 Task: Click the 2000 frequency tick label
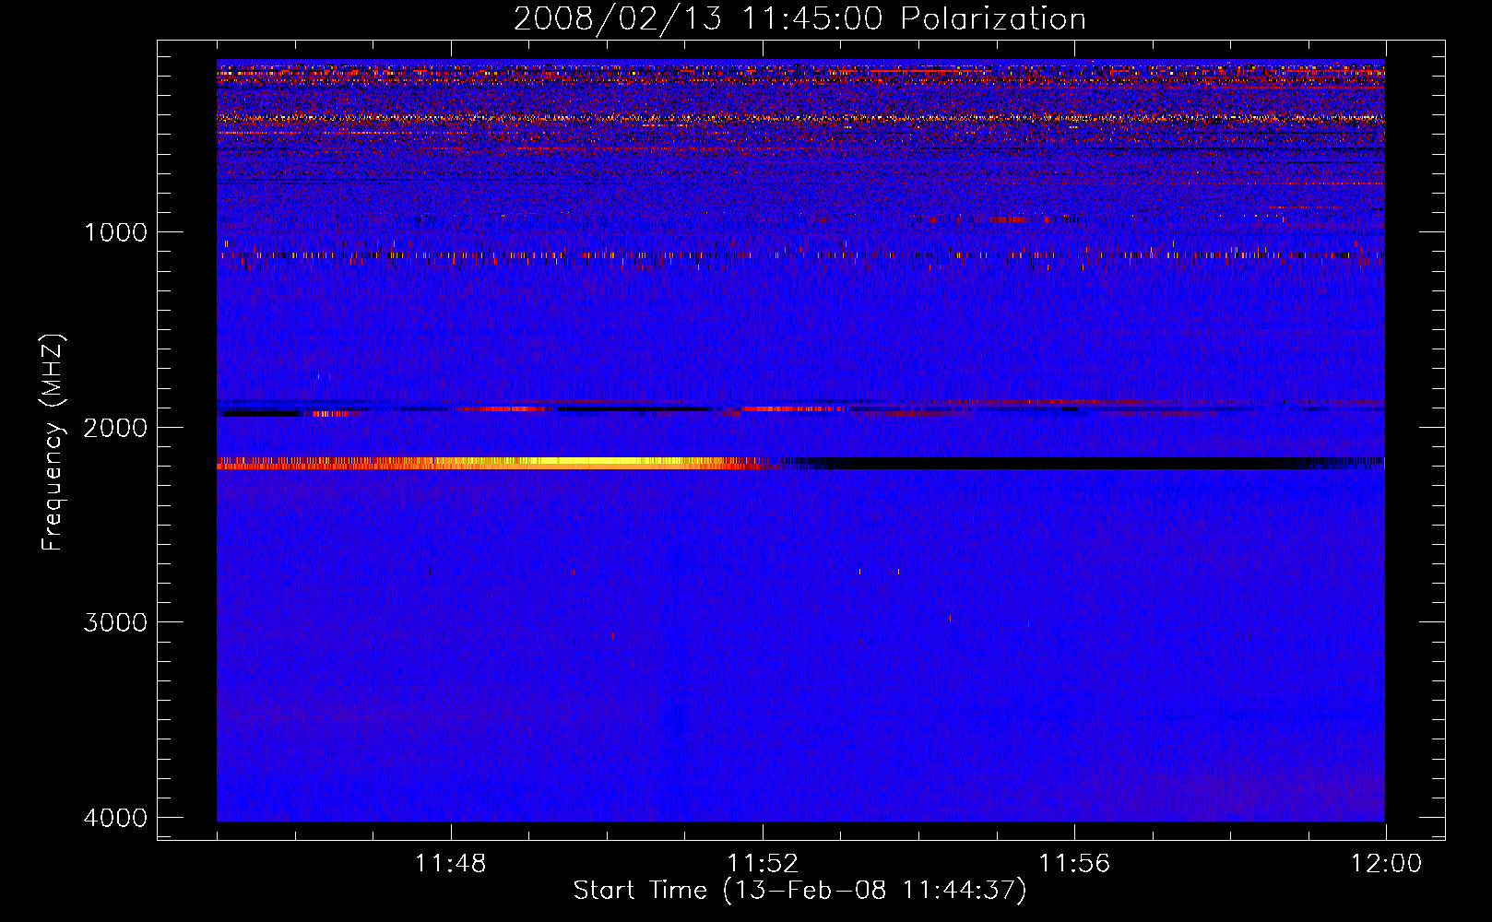point(115,428)
